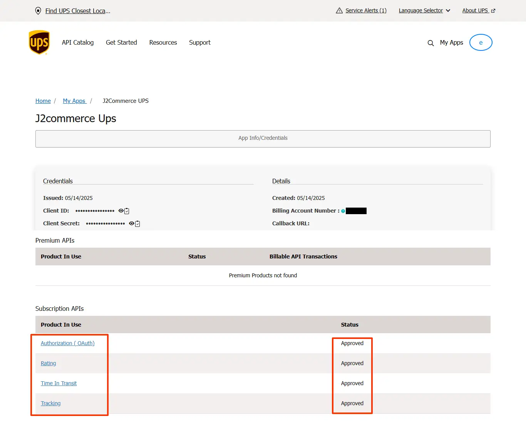Screen dimensions: 526x431
Task: Go to Home via the breadcrumb
Action: click(x=43, y=101)
